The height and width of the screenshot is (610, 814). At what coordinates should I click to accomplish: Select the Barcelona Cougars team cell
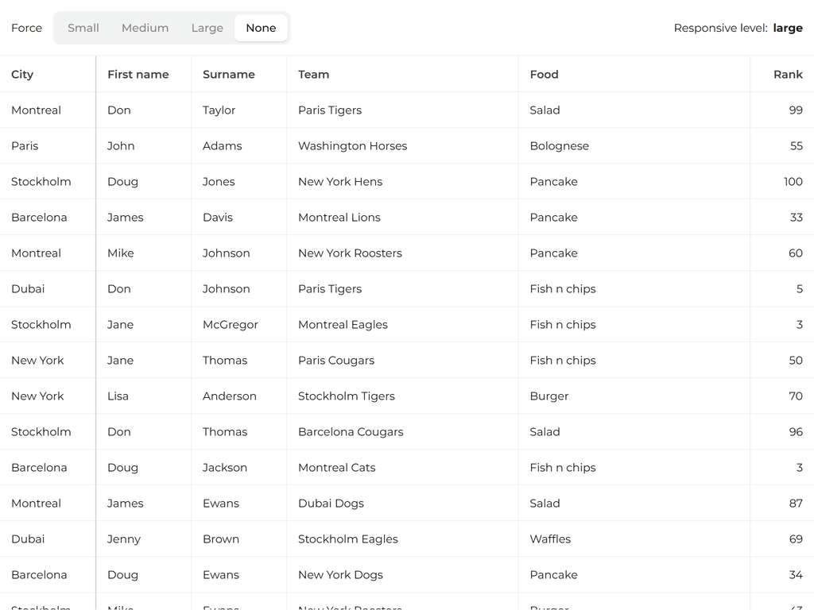pos(351,432)
